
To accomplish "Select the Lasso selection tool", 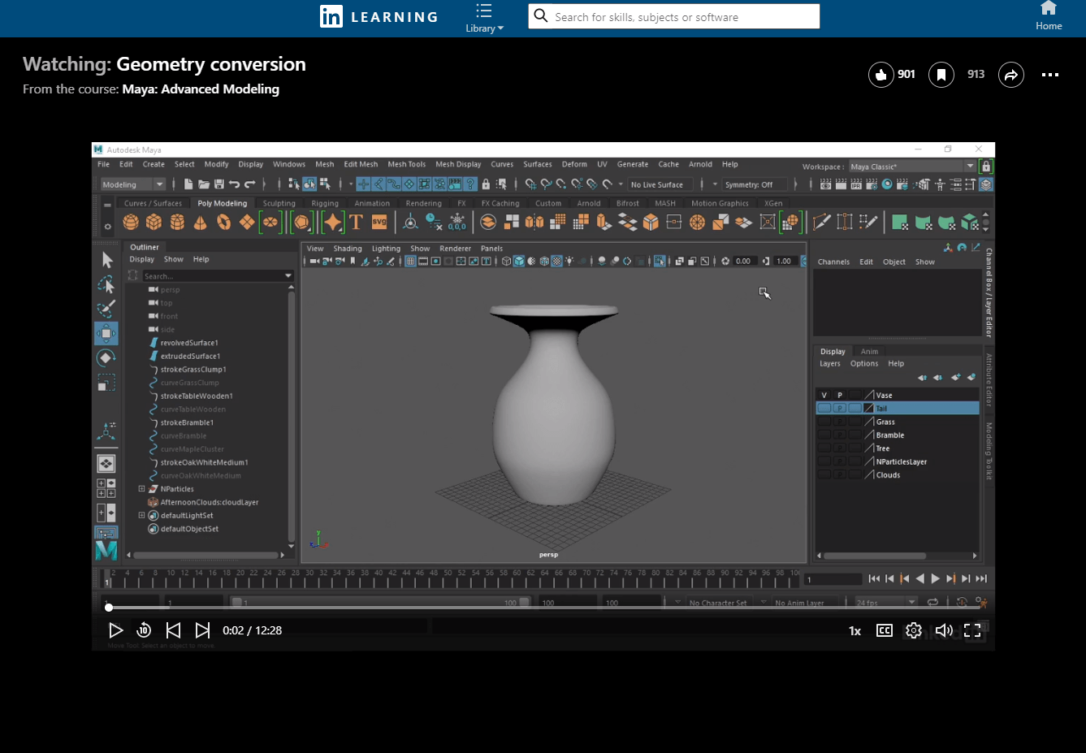I will 106,284.
